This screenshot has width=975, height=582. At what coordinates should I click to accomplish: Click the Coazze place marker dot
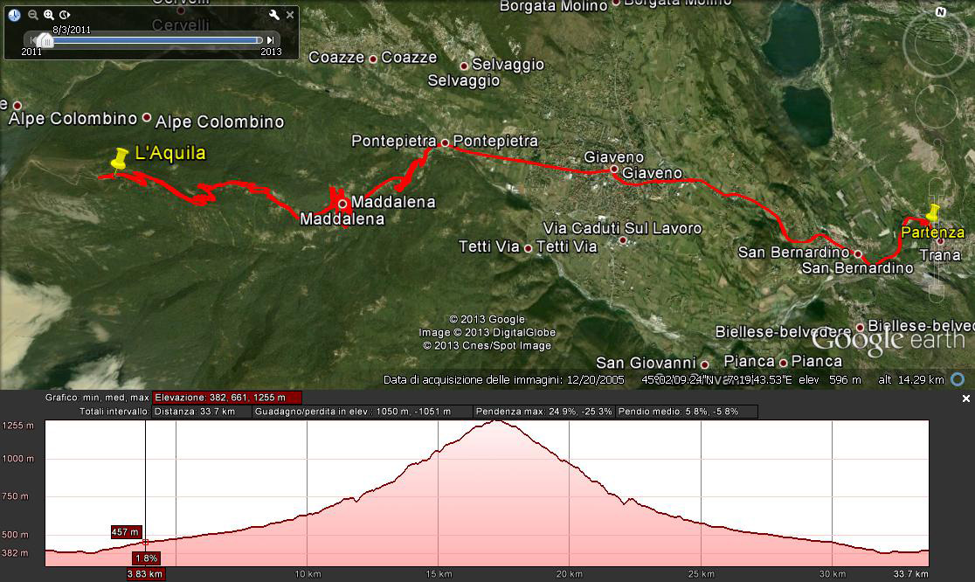[373, 59]
